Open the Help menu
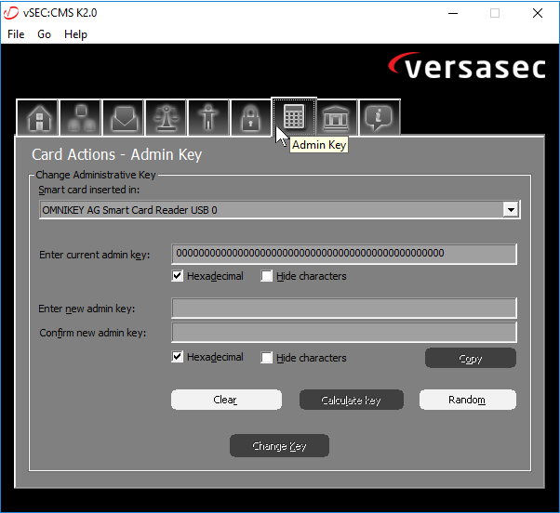This screenshot has height=513, width=560. point(75,34)
